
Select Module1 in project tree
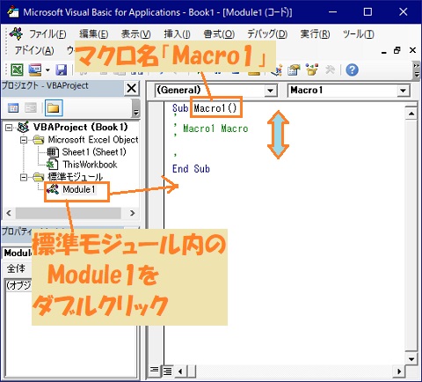tap(78, 189)
